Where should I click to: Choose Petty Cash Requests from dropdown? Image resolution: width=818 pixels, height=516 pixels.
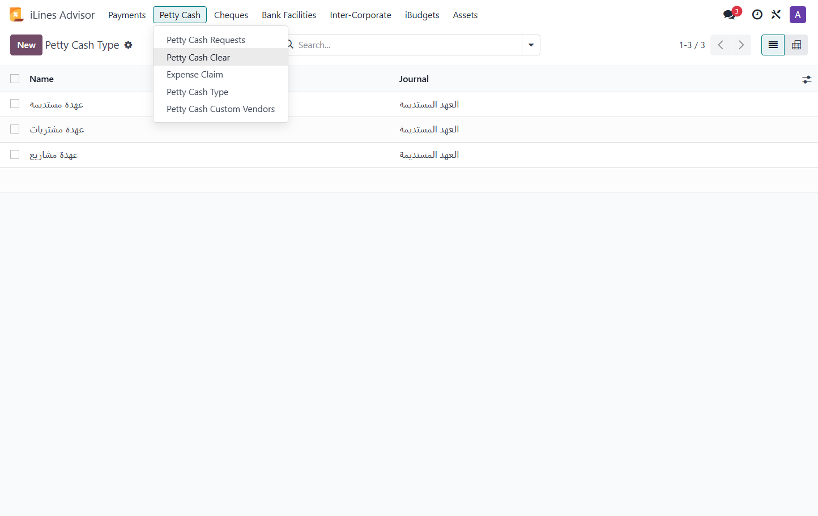point(220,40)
